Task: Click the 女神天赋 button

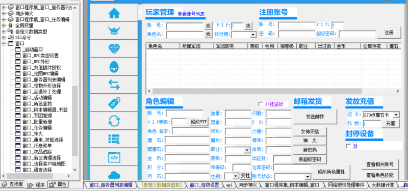Action: point(310,132)
